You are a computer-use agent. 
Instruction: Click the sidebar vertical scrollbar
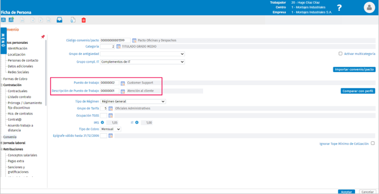(46, 72)
